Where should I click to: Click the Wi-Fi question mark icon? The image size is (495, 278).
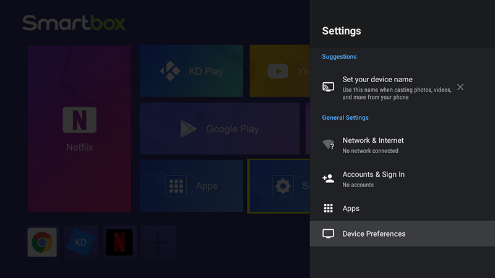click(x=329, y=145)
